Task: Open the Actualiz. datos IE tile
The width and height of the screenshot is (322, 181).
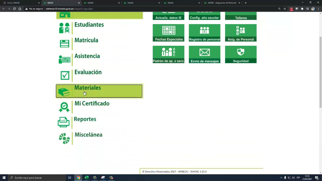Action: 169,16
